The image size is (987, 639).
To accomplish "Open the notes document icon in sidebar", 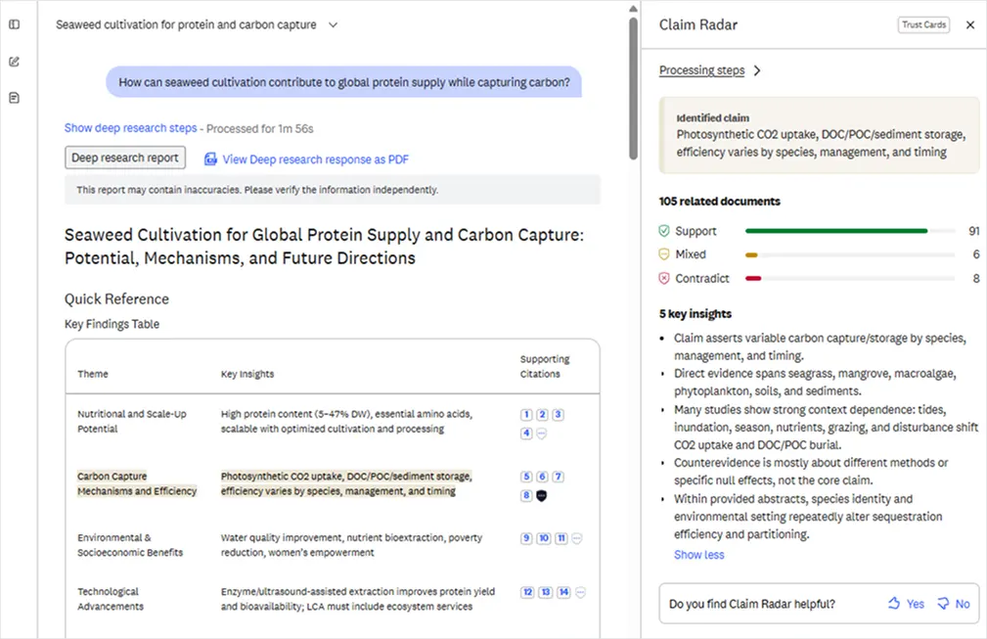I will (x=15, y=98).
